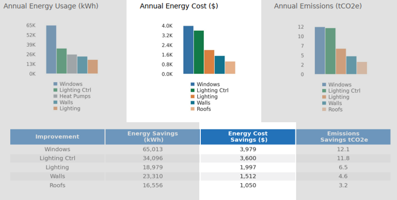Click the 12.1 emissions savings cell

pos(343,149)
